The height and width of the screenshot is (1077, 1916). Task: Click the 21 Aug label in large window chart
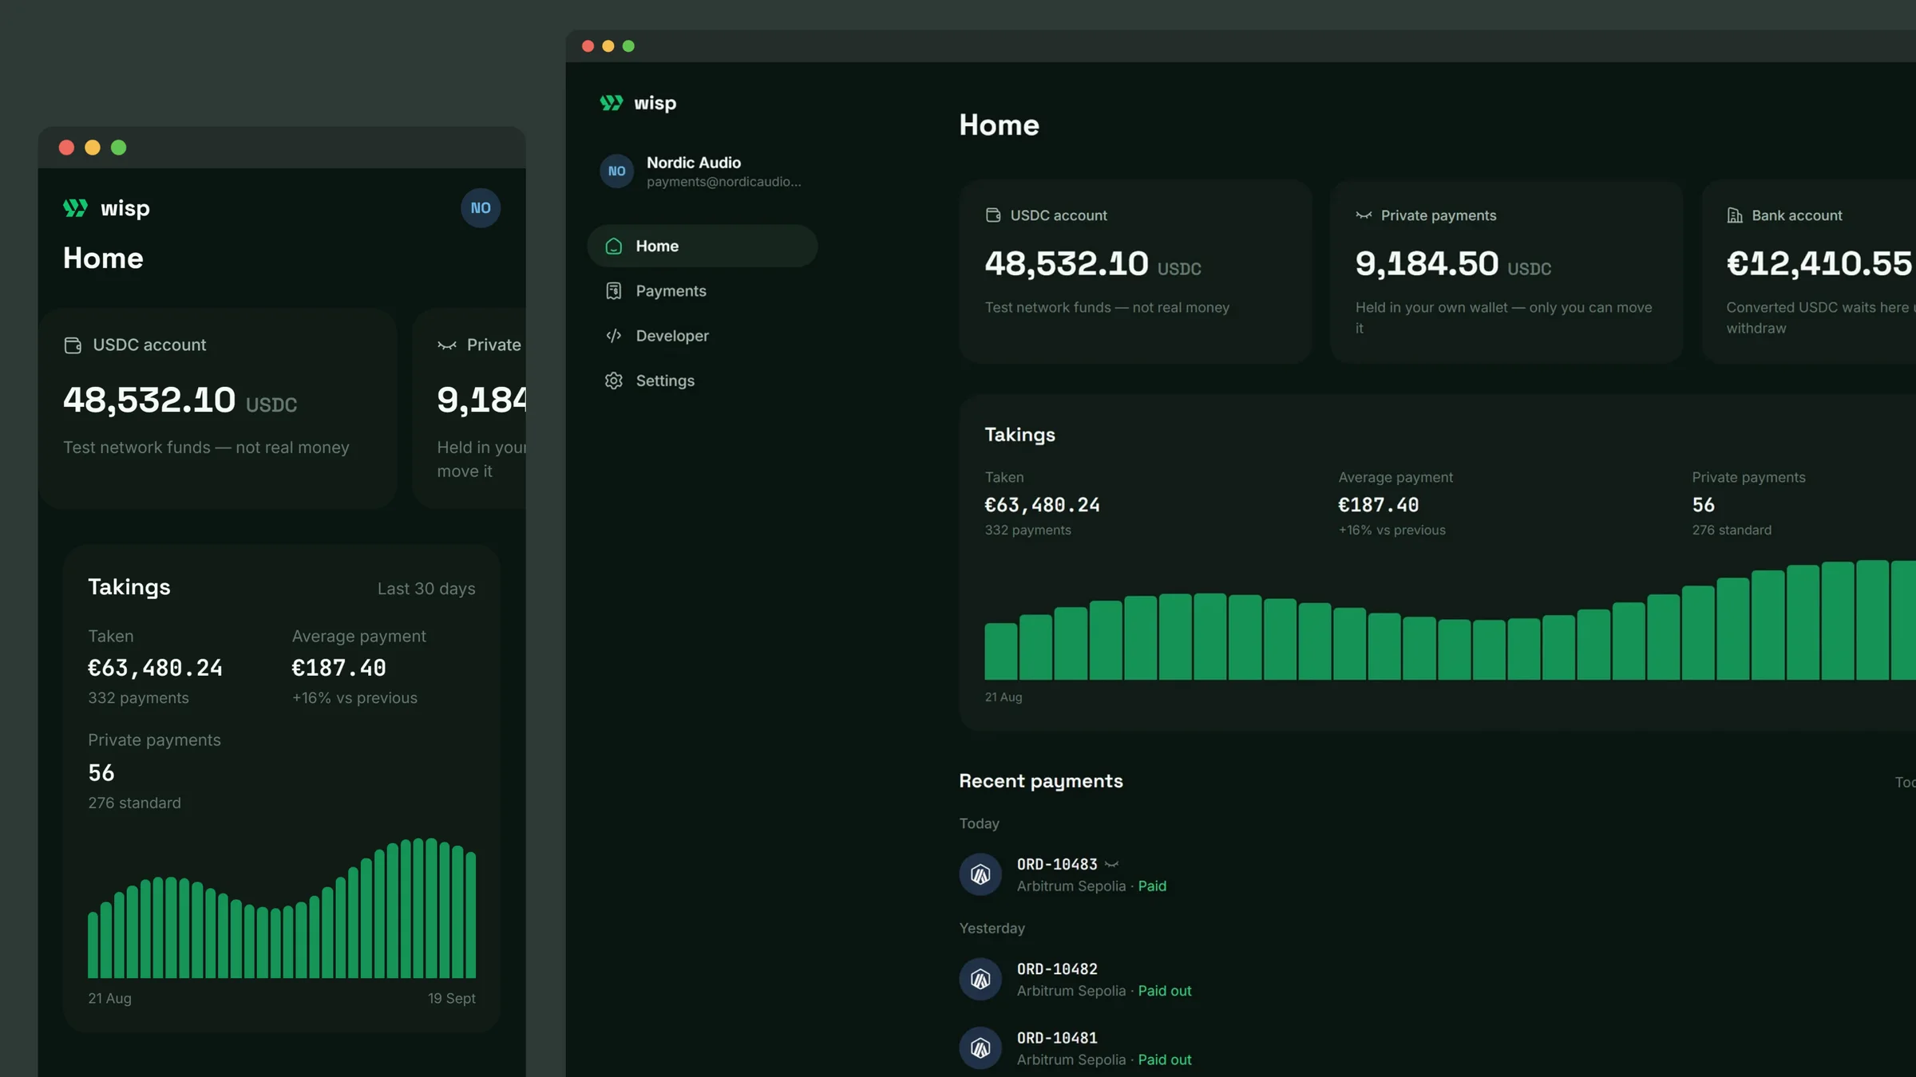1003,697
